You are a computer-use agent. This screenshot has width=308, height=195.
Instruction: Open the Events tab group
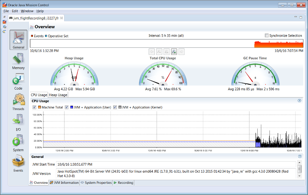click(x=18, y=164)
